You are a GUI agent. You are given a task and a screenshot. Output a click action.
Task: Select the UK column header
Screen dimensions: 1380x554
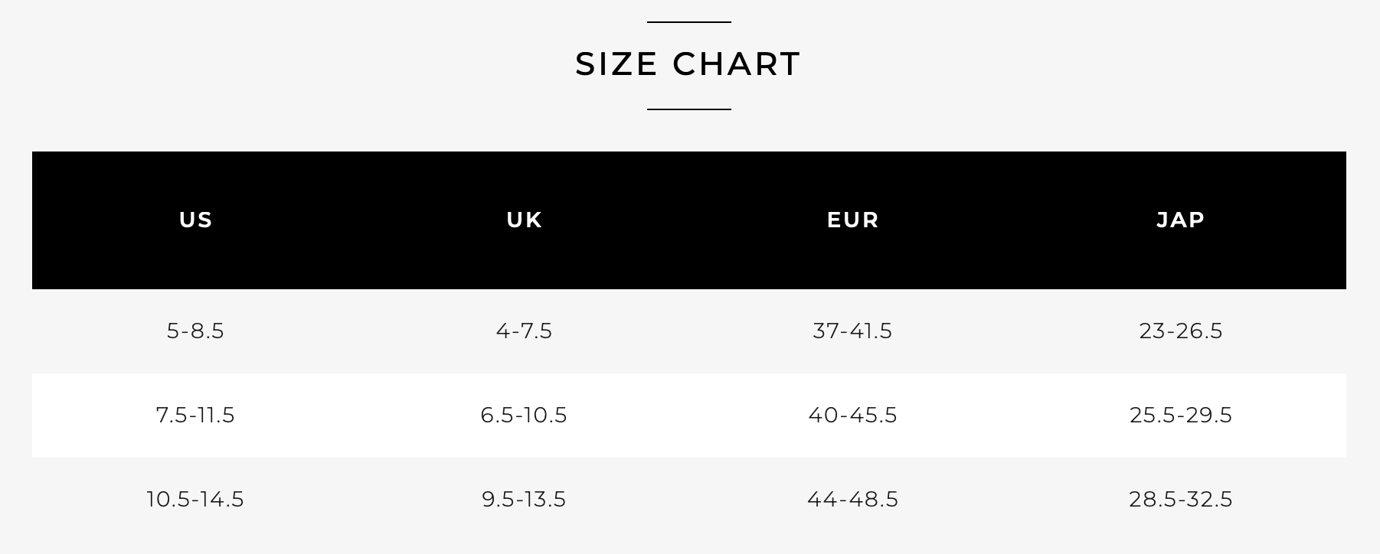coord(525,220)
